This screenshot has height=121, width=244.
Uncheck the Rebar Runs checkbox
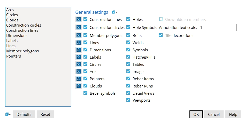[128, 86]
